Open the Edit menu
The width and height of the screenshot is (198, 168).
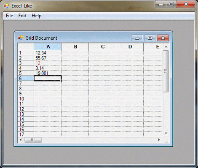[22, 16]
